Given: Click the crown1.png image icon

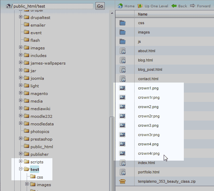Looking at the screenshot, I should (x=122, y=88).
